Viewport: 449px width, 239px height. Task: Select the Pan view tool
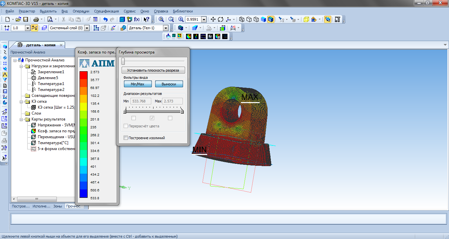coord(213,19)
